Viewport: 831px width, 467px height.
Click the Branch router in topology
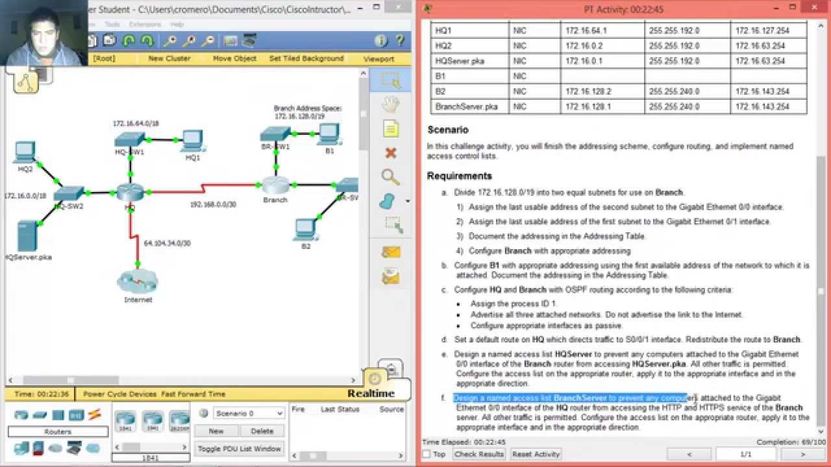click(275, 186)
